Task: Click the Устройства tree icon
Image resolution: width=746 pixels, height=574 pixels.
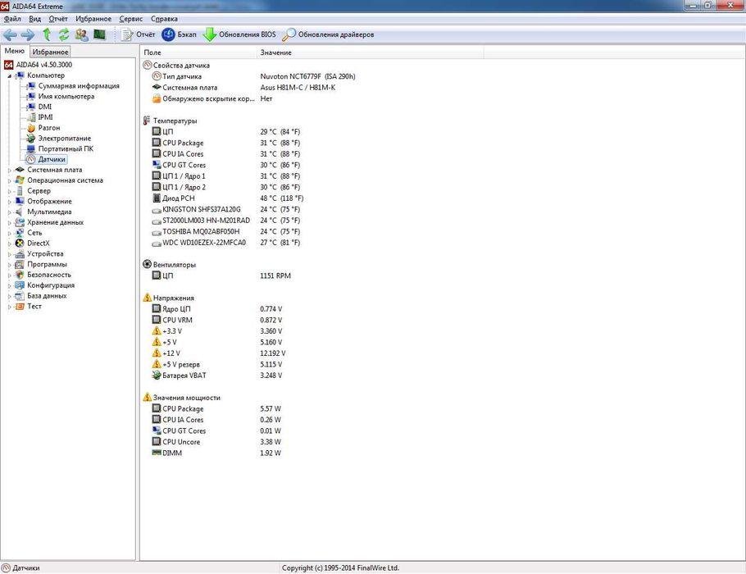Action: 20,253
